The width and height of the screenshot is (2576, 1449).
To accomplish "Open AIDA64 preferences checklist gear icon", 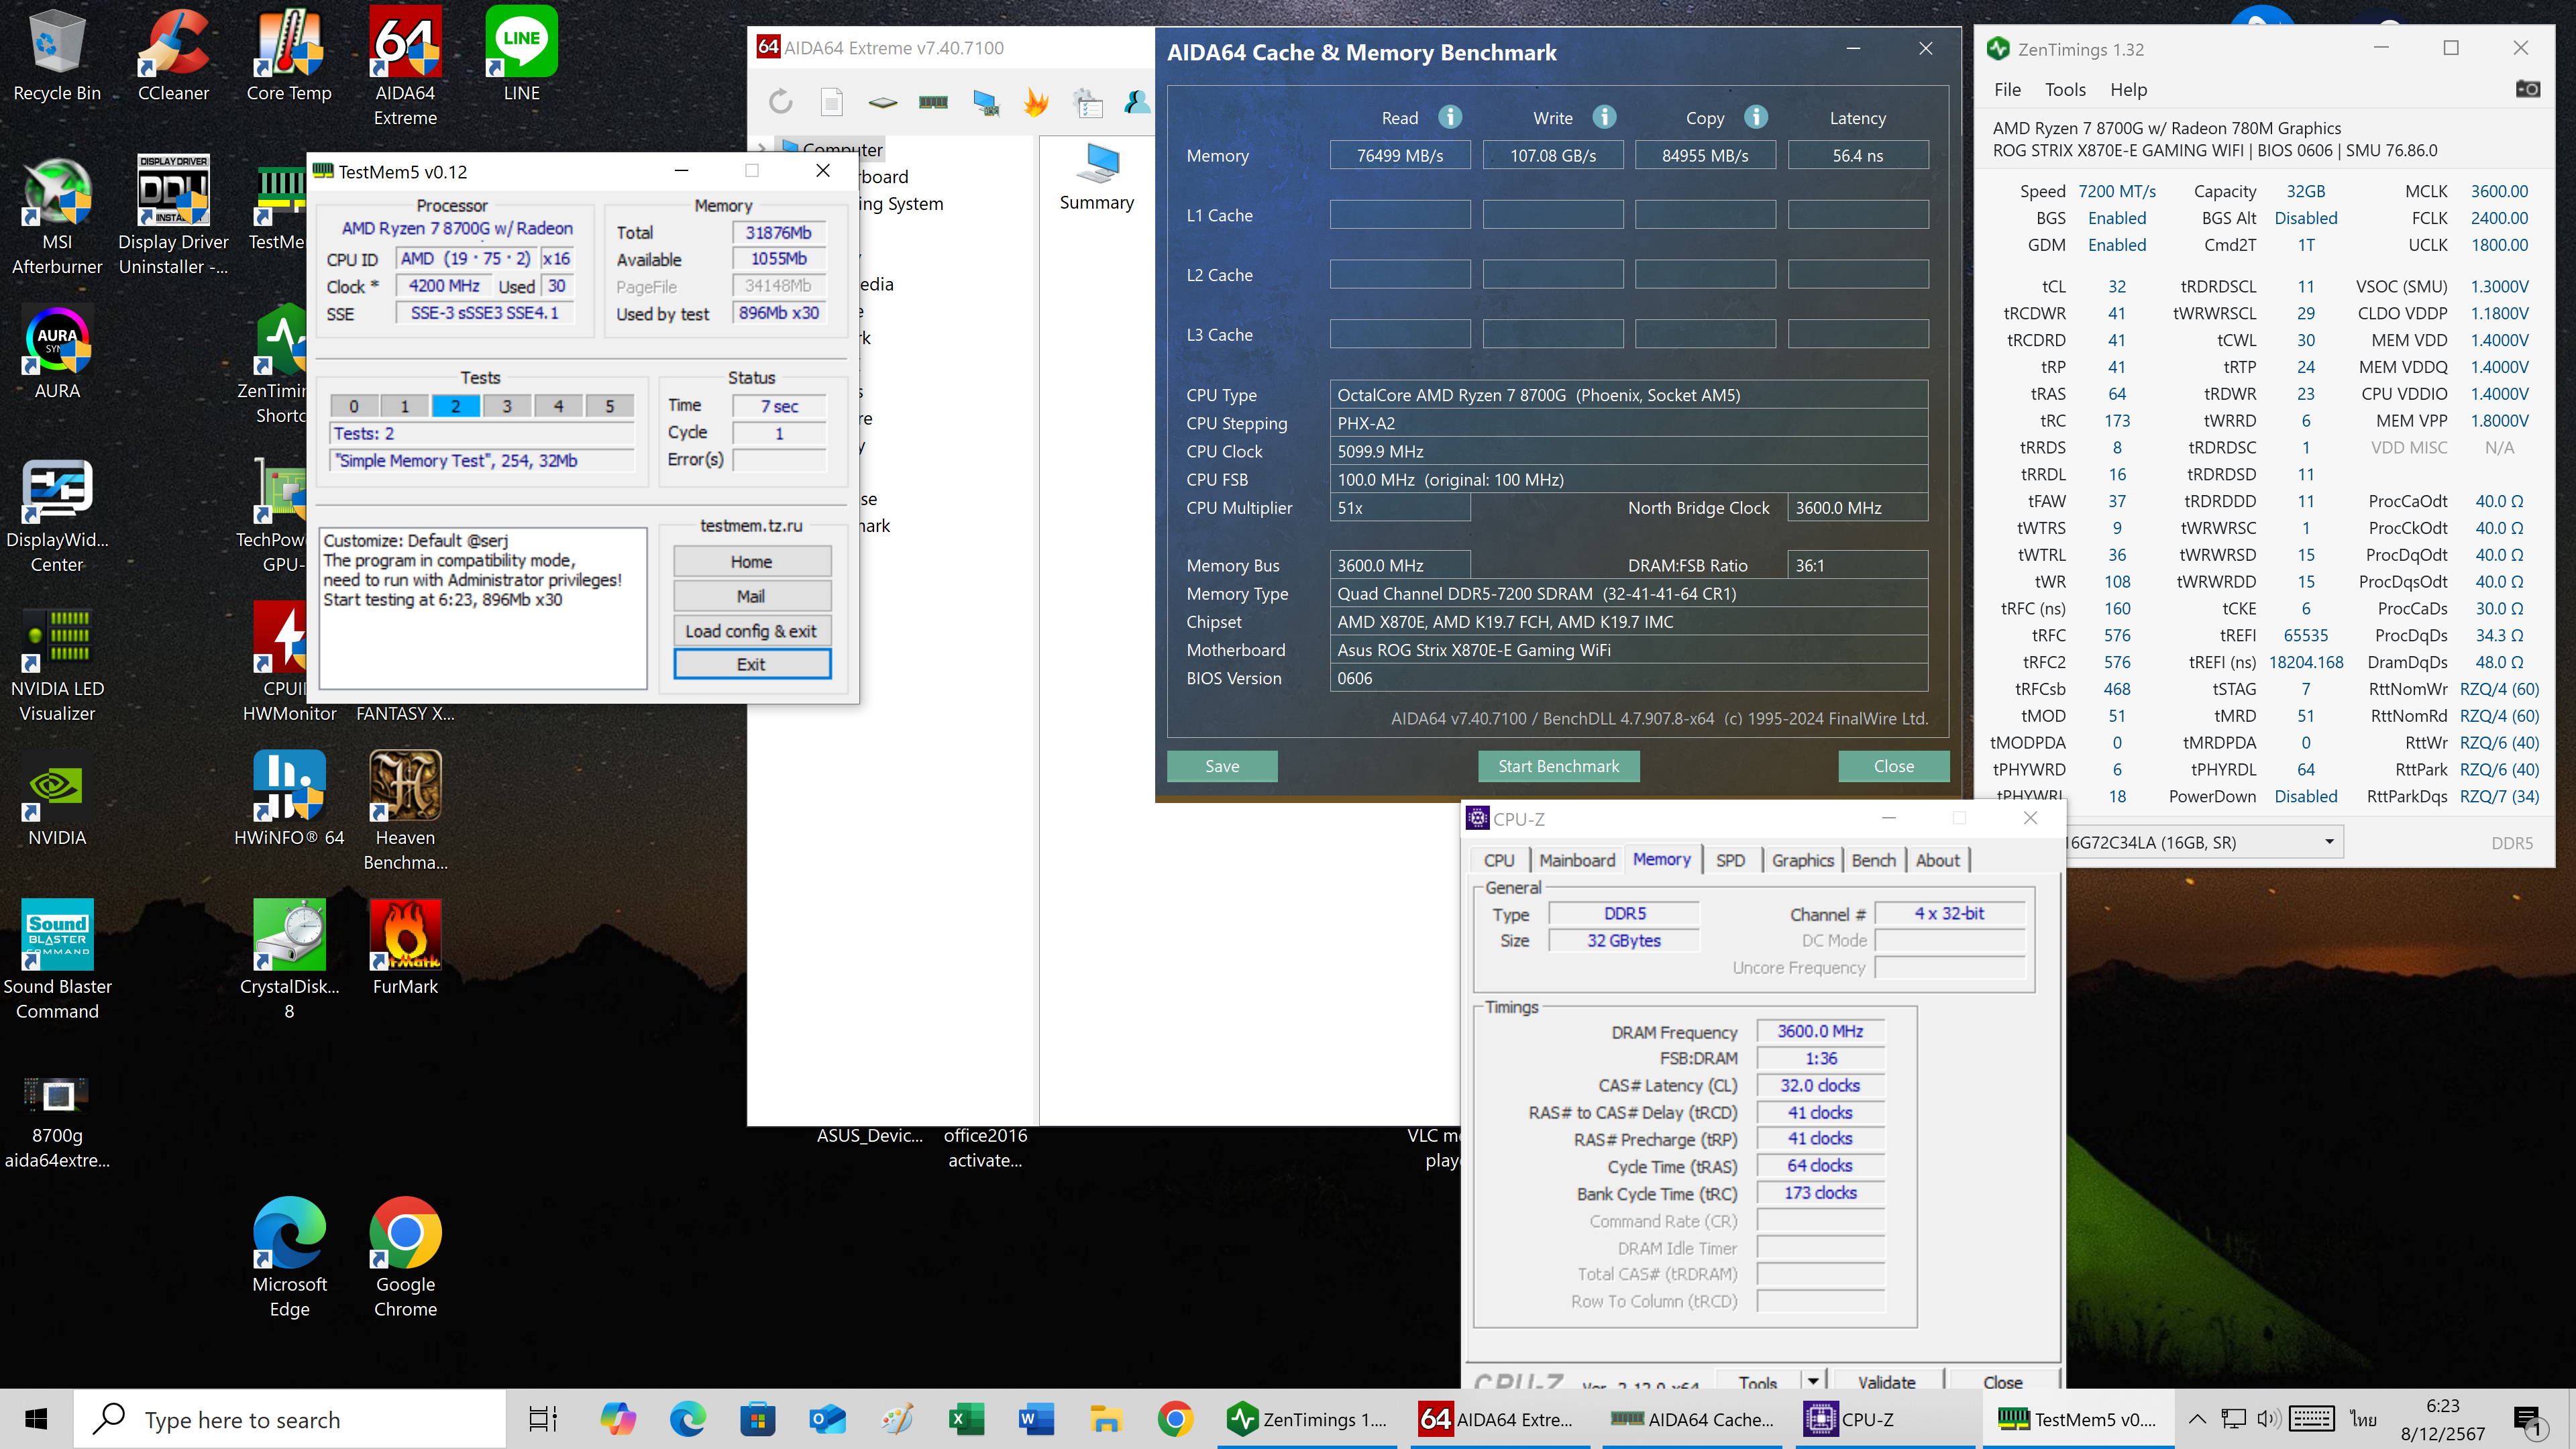I will 1087,102.
